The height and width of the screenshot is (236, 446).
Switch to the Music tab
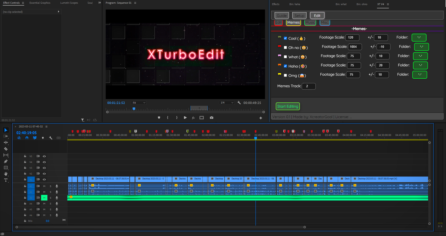click(310, 22)
